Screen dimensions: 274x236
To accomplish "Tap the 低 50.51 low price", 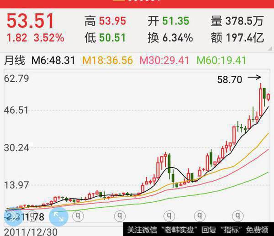I will click(x=105, y=38).
